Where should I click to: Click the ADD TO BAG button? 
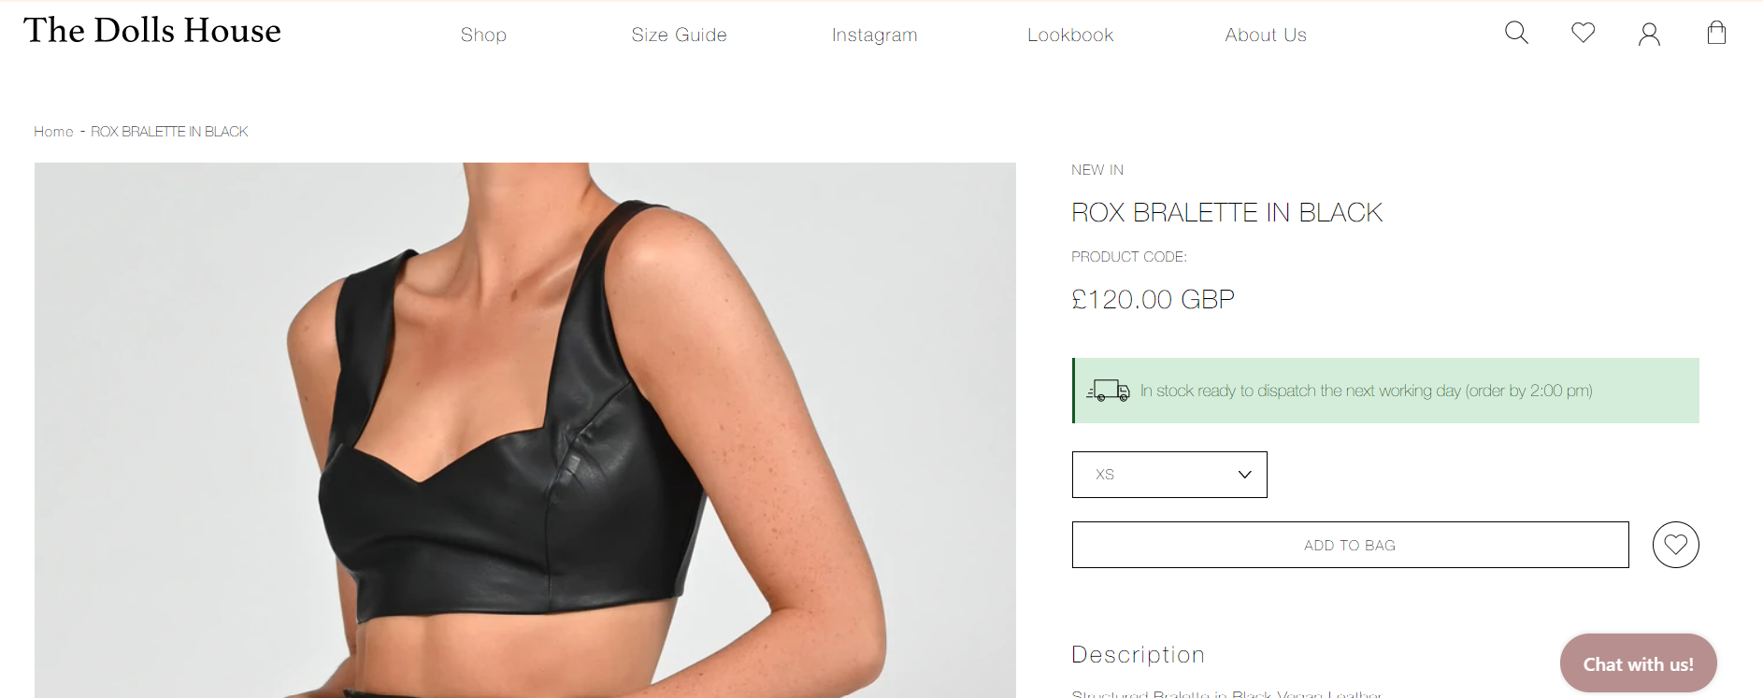click(1350, 545)
